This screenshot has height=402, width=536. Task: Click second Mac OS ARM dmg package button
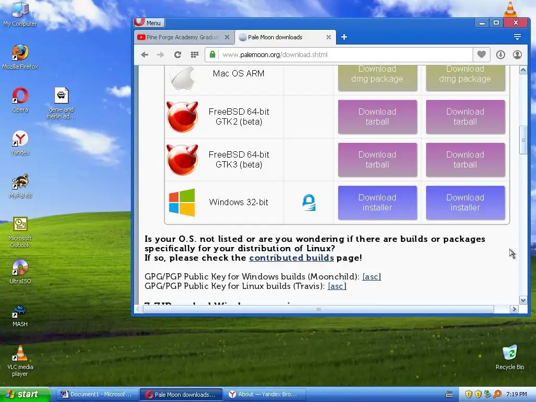tap(465, 78)
